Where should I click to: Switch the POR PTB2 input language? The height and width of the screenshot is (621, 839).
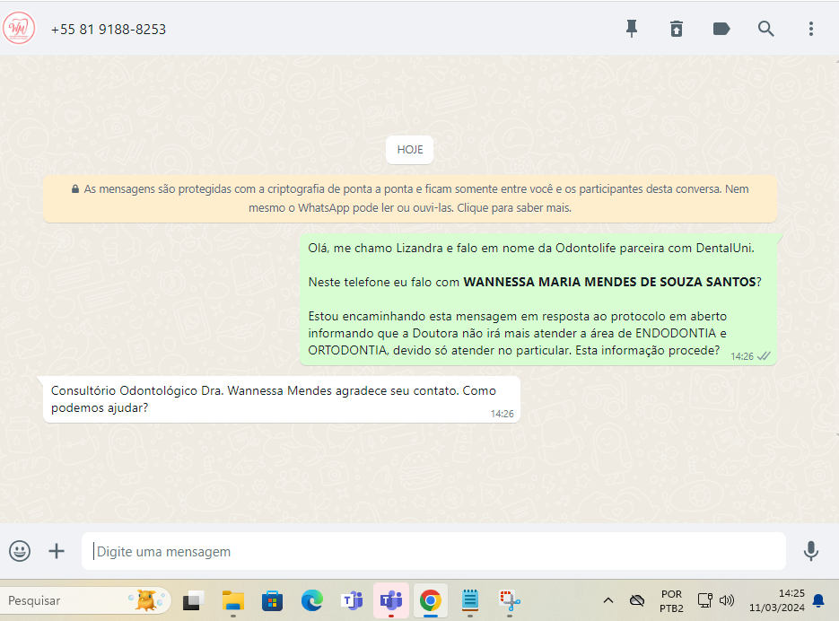pyautogui.click(x=671, y=601)
